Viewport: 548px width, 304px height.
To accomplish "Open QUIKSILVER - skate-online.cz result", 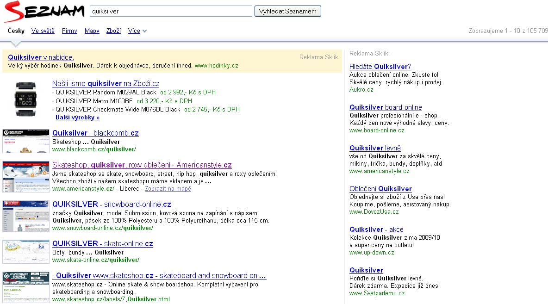I will coord(102,243).
